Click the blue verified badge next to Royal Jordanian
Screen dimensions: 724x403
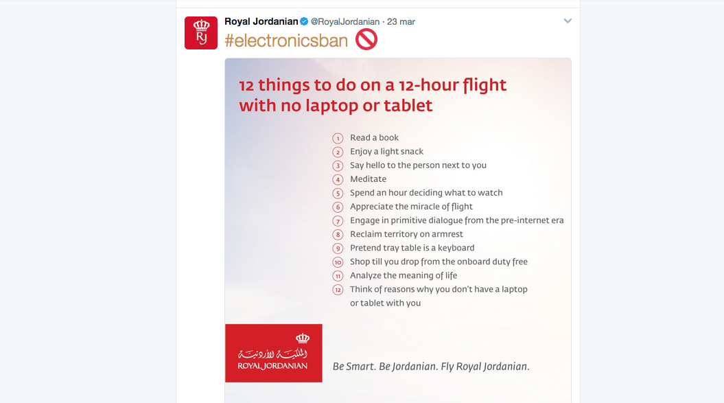303,21
